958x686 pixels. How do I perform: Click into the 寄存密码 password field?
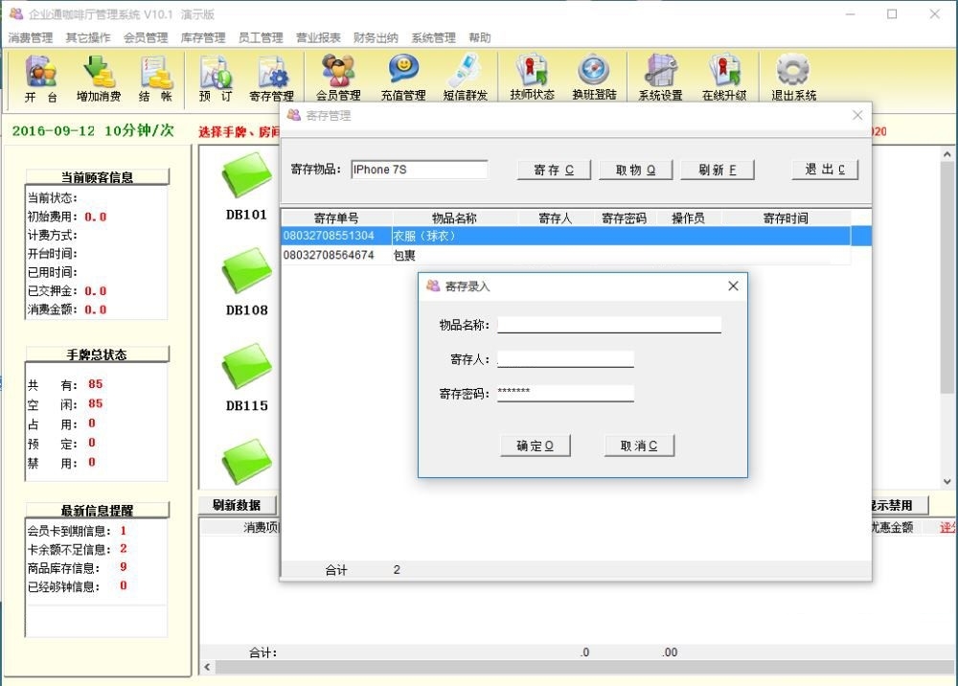tap(565, 393)
